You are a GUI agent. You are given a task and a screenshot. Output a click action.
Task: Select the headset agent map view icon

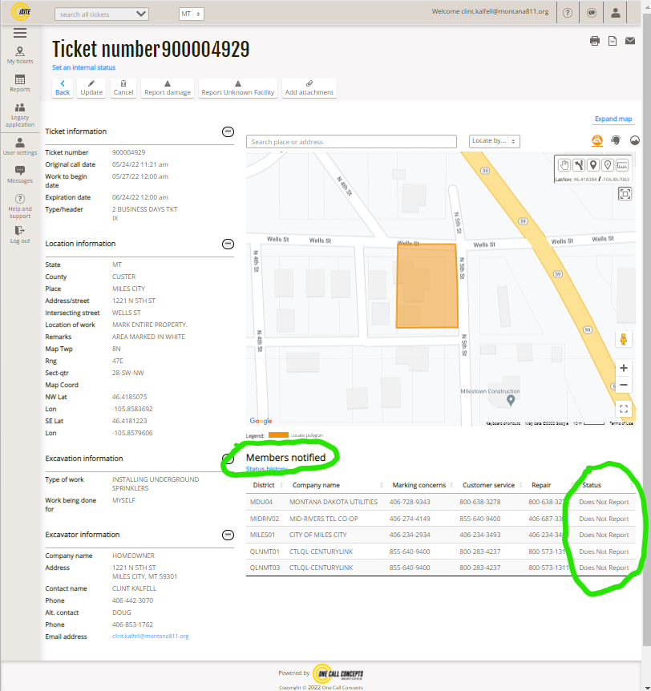pyautogui.click(x=616, y=140)
